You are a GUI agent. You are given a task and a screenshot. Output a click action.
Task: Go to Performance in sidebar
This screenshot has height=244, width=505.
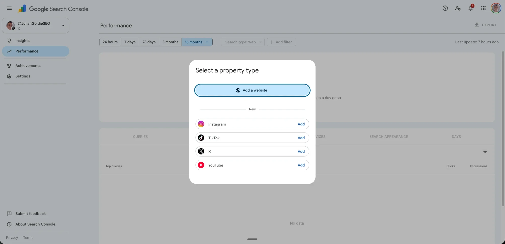pos(36,51)
